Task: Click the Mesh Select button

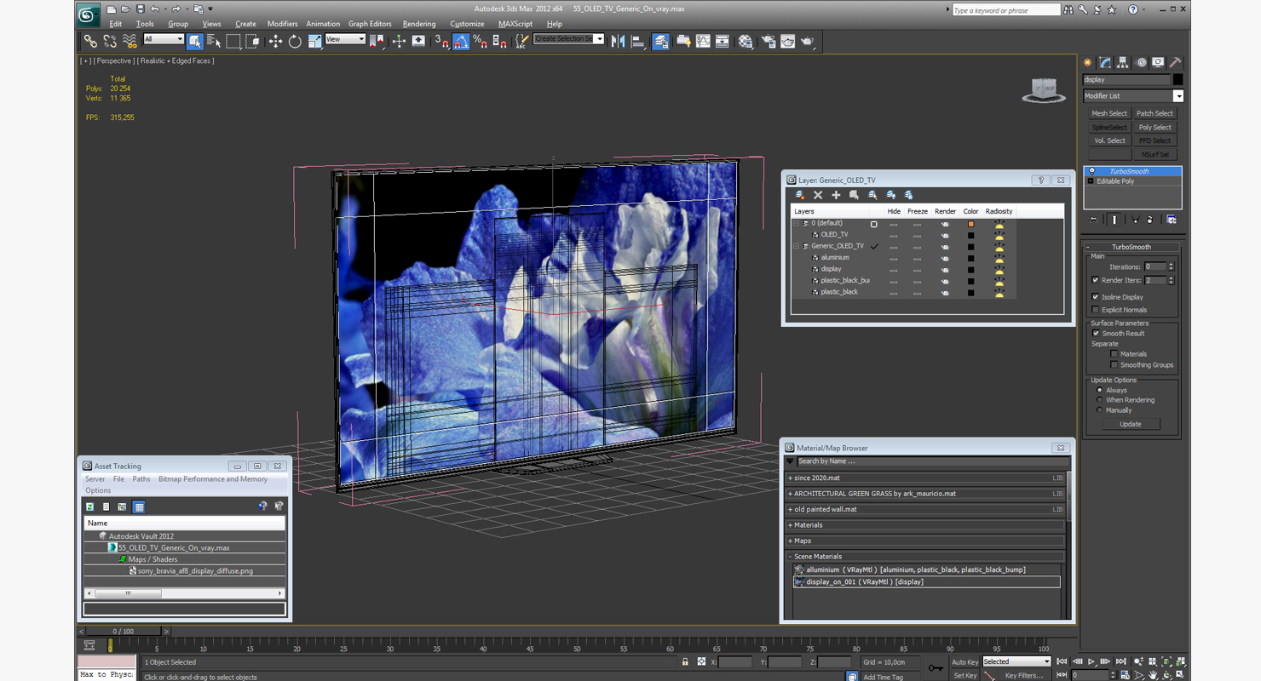Action: point(1109,113)
